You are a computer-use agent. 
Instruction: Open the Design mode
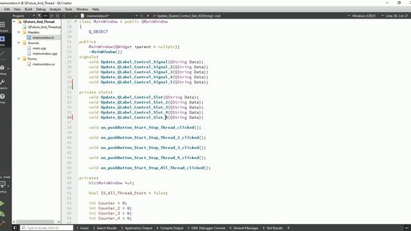click(x=3, y=55)
